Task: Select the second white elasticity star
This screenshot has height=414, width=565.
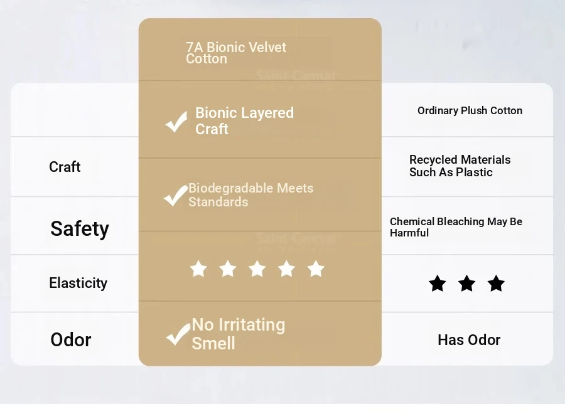Action: pos(228,269)
